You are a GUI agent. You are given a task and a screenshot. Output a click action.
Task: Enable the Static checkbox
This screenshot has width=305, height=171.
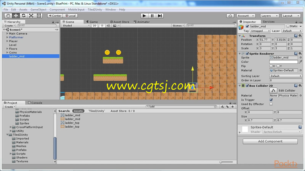[x=288, y=26]
